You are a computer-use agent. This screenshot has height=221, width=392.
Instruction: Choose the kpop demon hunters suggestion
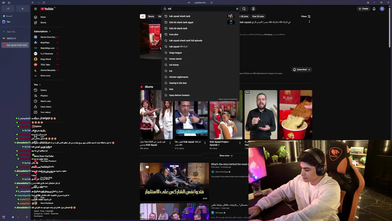pyautogui.click(x=200, y=95)
